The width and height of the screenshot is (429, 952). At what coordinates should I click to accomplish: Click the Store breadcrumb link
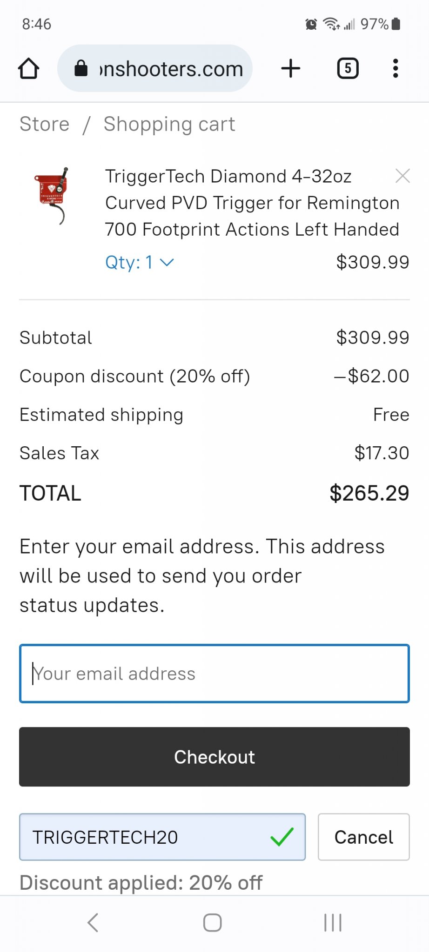click(x=45, y=124)
